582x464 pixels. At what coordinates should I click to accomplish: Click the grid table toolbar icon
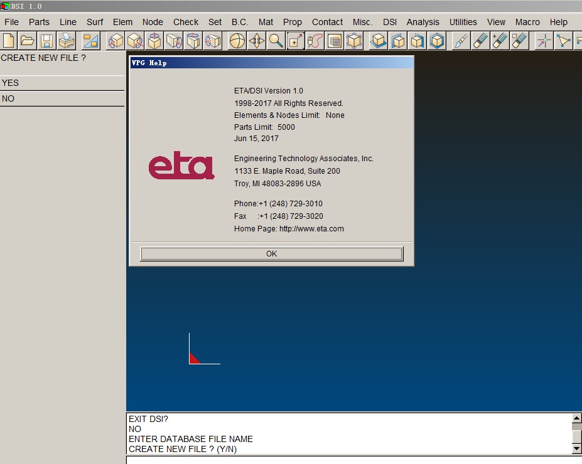335,41
